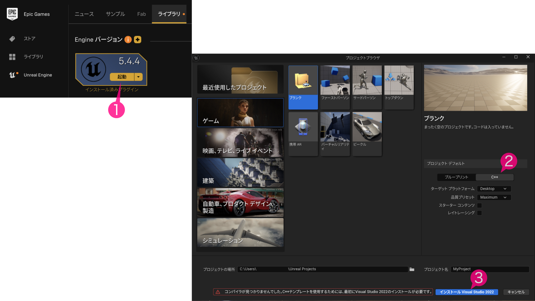Select 映画、テレビ、ライブイベント category

click(240, 142)
